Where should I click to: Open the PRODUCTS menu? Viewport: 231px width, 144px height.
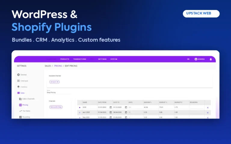pos(65,59)
